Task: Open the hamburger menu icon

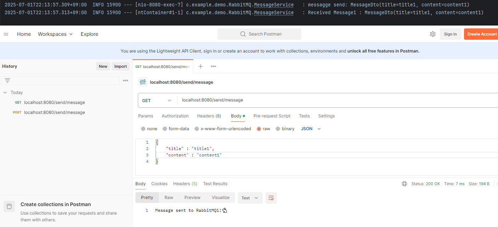Action: [x=6, y=34]
